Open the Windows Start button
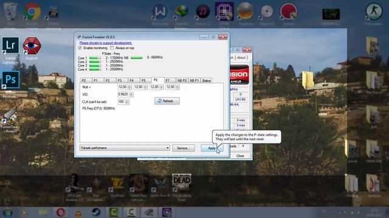Image resolution: width=389 pixels, height=218 pixels. pyautogui.click(x=7, y=213)
